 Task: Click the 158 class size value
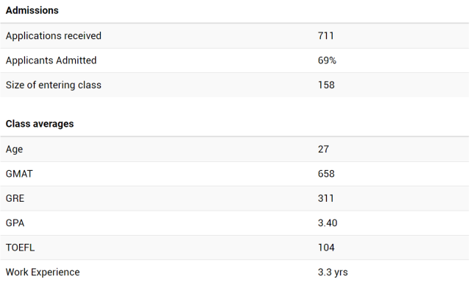point(326,85)
